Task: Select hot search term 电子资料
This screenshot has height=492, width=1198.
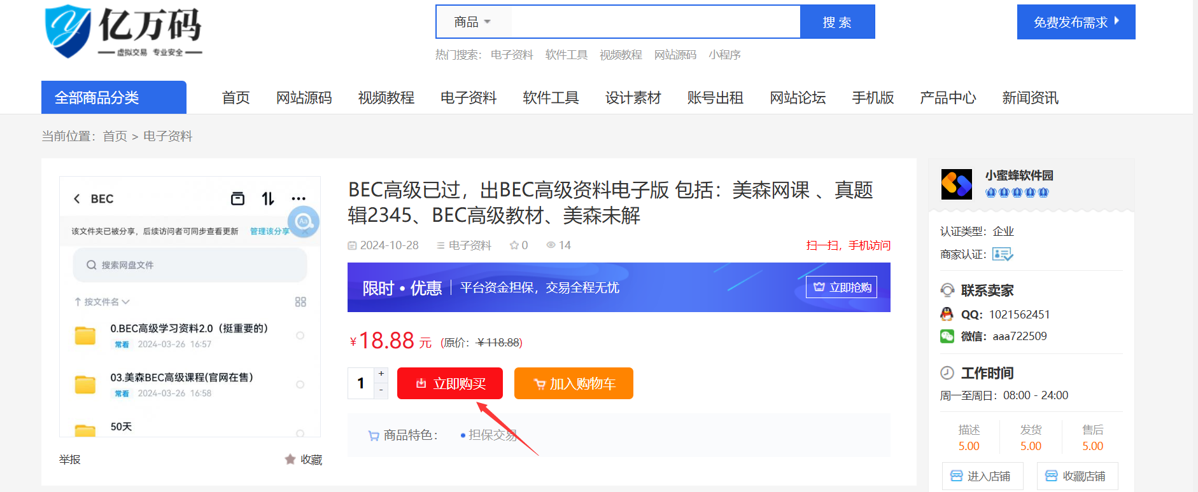Action: point(512,55)
